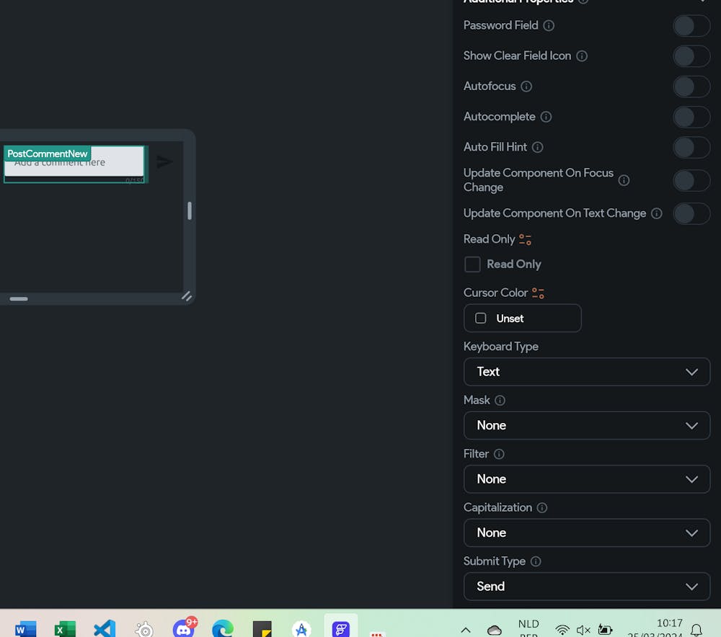Click the canvas horizontal scrollbar thumb
Screen dimensions: 721x637
(x=19, y=299)
